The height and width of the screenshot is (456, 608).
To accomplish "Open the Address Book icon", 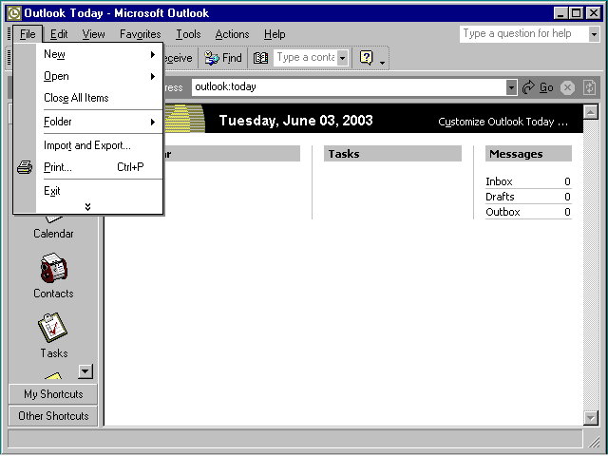I will (260, 58).
